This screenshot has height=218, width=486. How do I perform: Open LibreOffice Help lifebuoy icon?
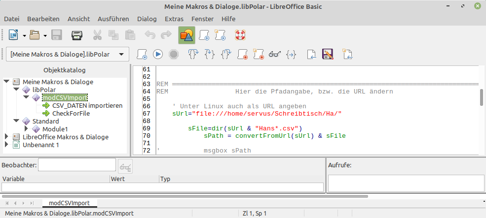pyautogui.click(x=240, y=35)
